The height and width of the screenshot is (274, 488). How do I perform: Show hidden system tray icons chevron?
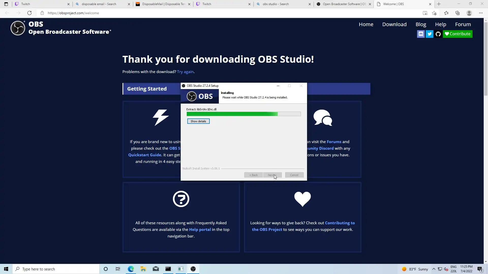[434, 269]
